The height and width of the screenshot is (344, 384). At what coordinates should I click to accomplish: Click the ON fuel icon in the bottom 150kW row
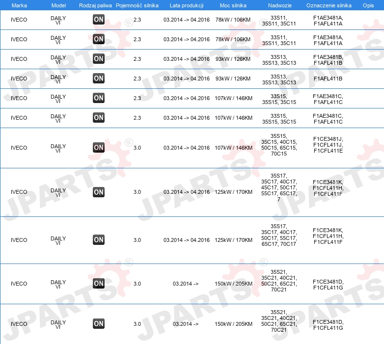pos(98,323)
